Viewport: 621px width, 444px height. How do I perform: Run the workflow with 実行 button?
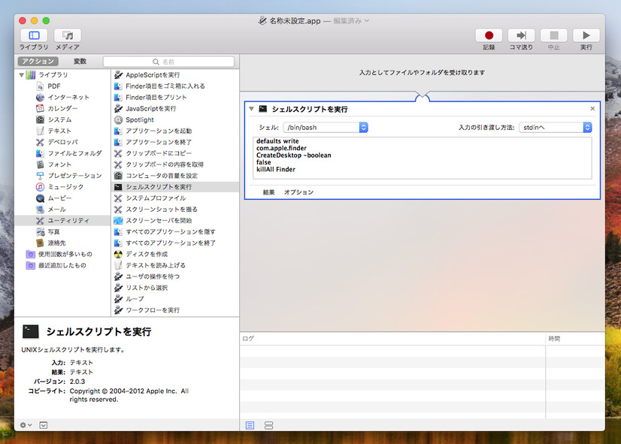point(586,35)
